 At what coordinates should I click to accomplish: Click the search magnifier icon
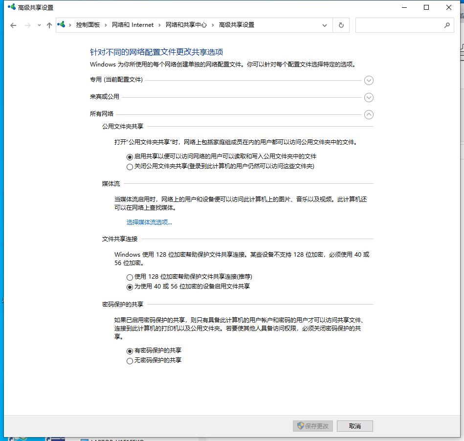(446, 25)
